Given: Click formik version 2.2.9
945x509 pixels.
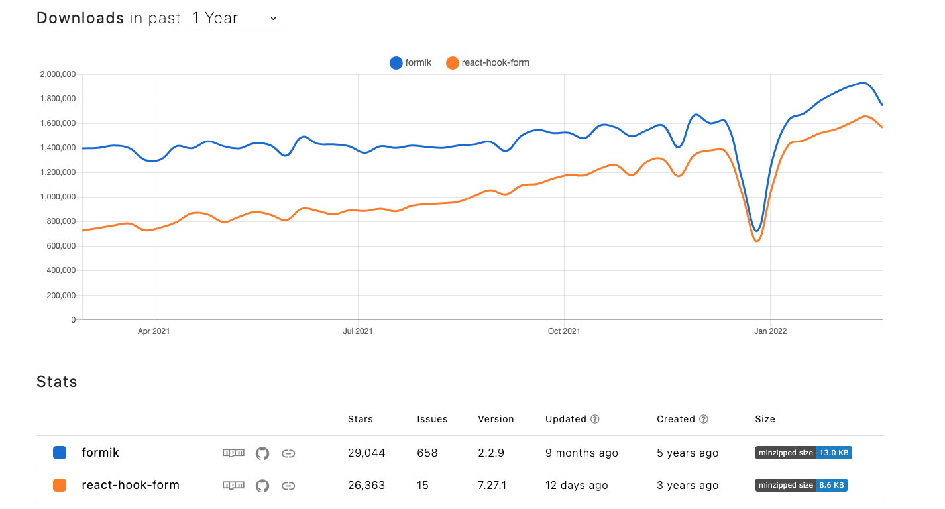Looking at the screenshot, I should pos(491,453).
